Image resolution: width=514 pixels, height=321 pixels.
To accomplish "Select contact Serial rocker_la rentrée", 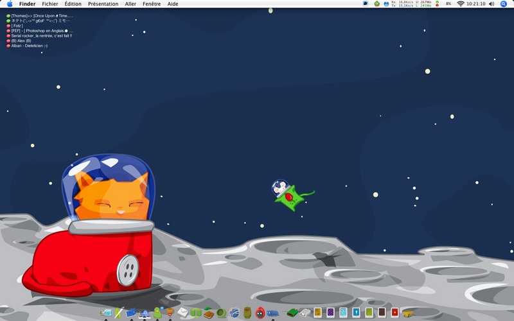I will (39, 36).
